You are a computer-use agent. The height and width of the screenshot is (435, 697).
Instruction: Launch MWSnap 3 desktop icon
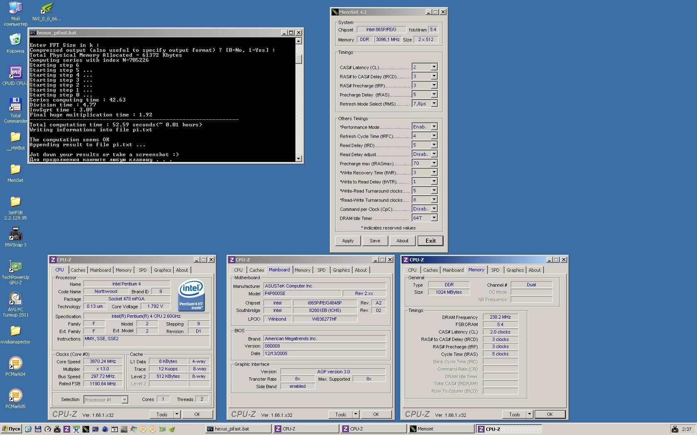click(15, 237)
